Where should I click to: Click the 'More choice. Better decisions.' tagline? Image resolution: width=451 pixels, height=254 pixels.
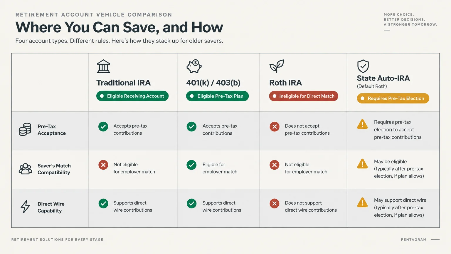410,19
